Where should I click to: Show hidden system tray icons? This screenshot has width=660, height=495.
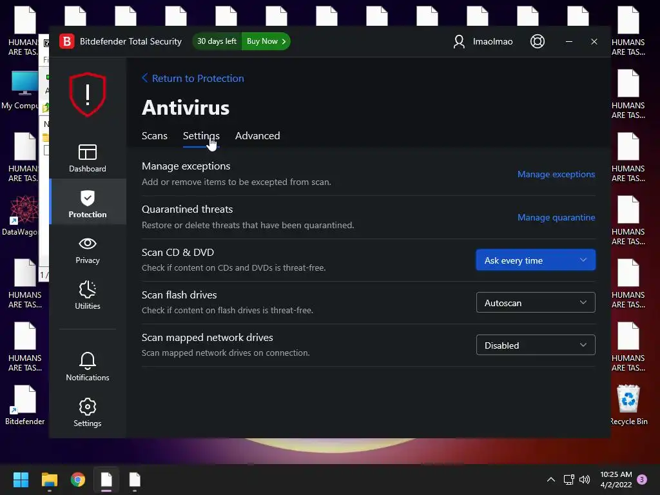tap(550, 480)
